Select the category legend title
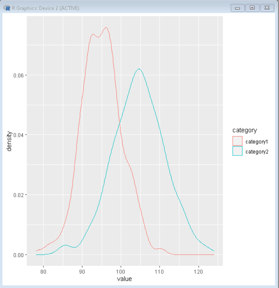This screenshot has height=288, width=279. [x=244, y=130]
